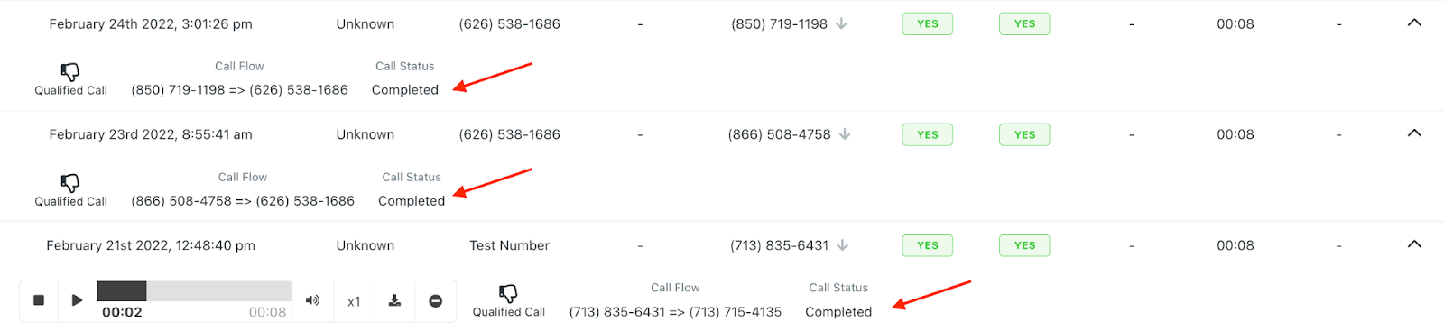Screen dimensions: 1444x331
Task: Select the Test Number entry text
Action: [509, 245]
